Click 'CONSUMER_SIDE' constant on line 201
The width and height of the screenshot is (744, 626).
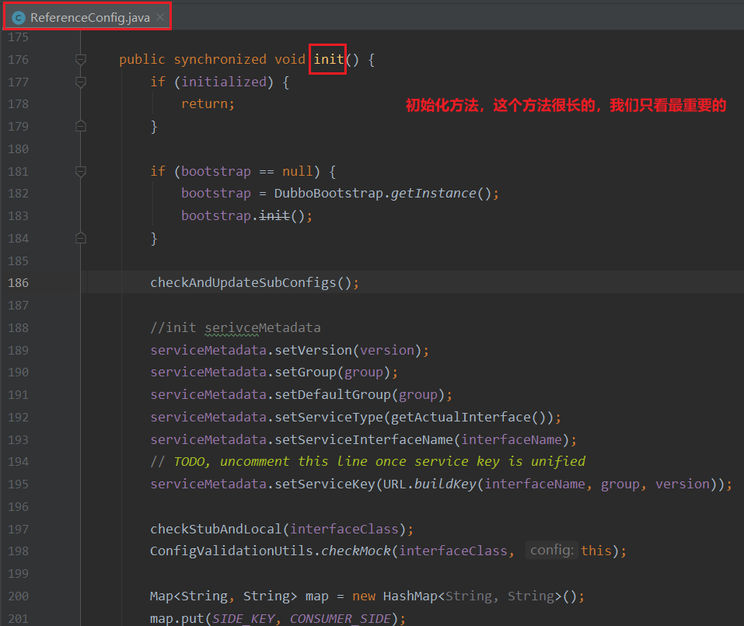coord(341,618)
